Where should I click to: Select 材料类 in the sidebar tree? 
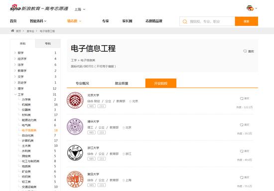(26, 115)
